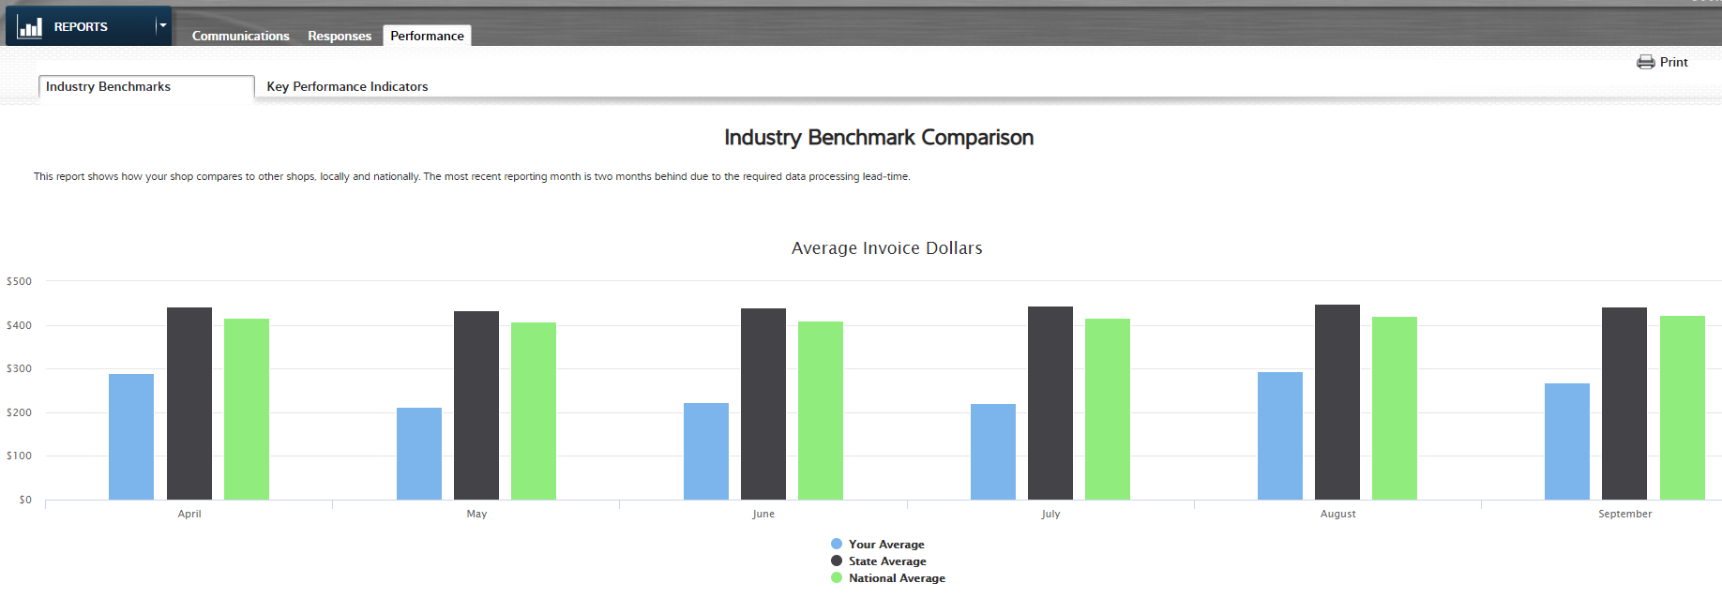The height and width of the screenshot is (598, 1722).
Task: Click September's blue Your Average bar
Action: point(1566,441)
